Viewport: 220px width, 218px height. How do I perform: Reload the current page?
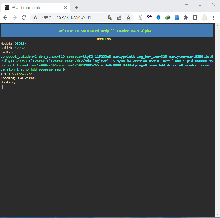click(24, 17)
